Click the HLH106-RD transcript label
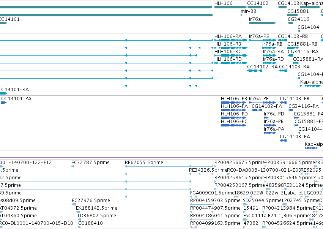Screen dimensions: 323x229 tap(228, 59)
